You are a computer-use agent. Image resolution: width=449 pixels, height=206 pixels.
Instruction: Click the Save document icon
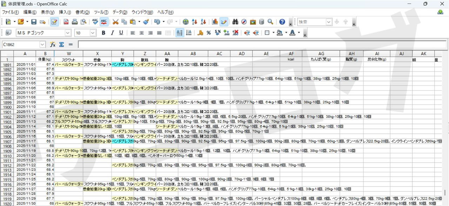click(x=34, y=22)
